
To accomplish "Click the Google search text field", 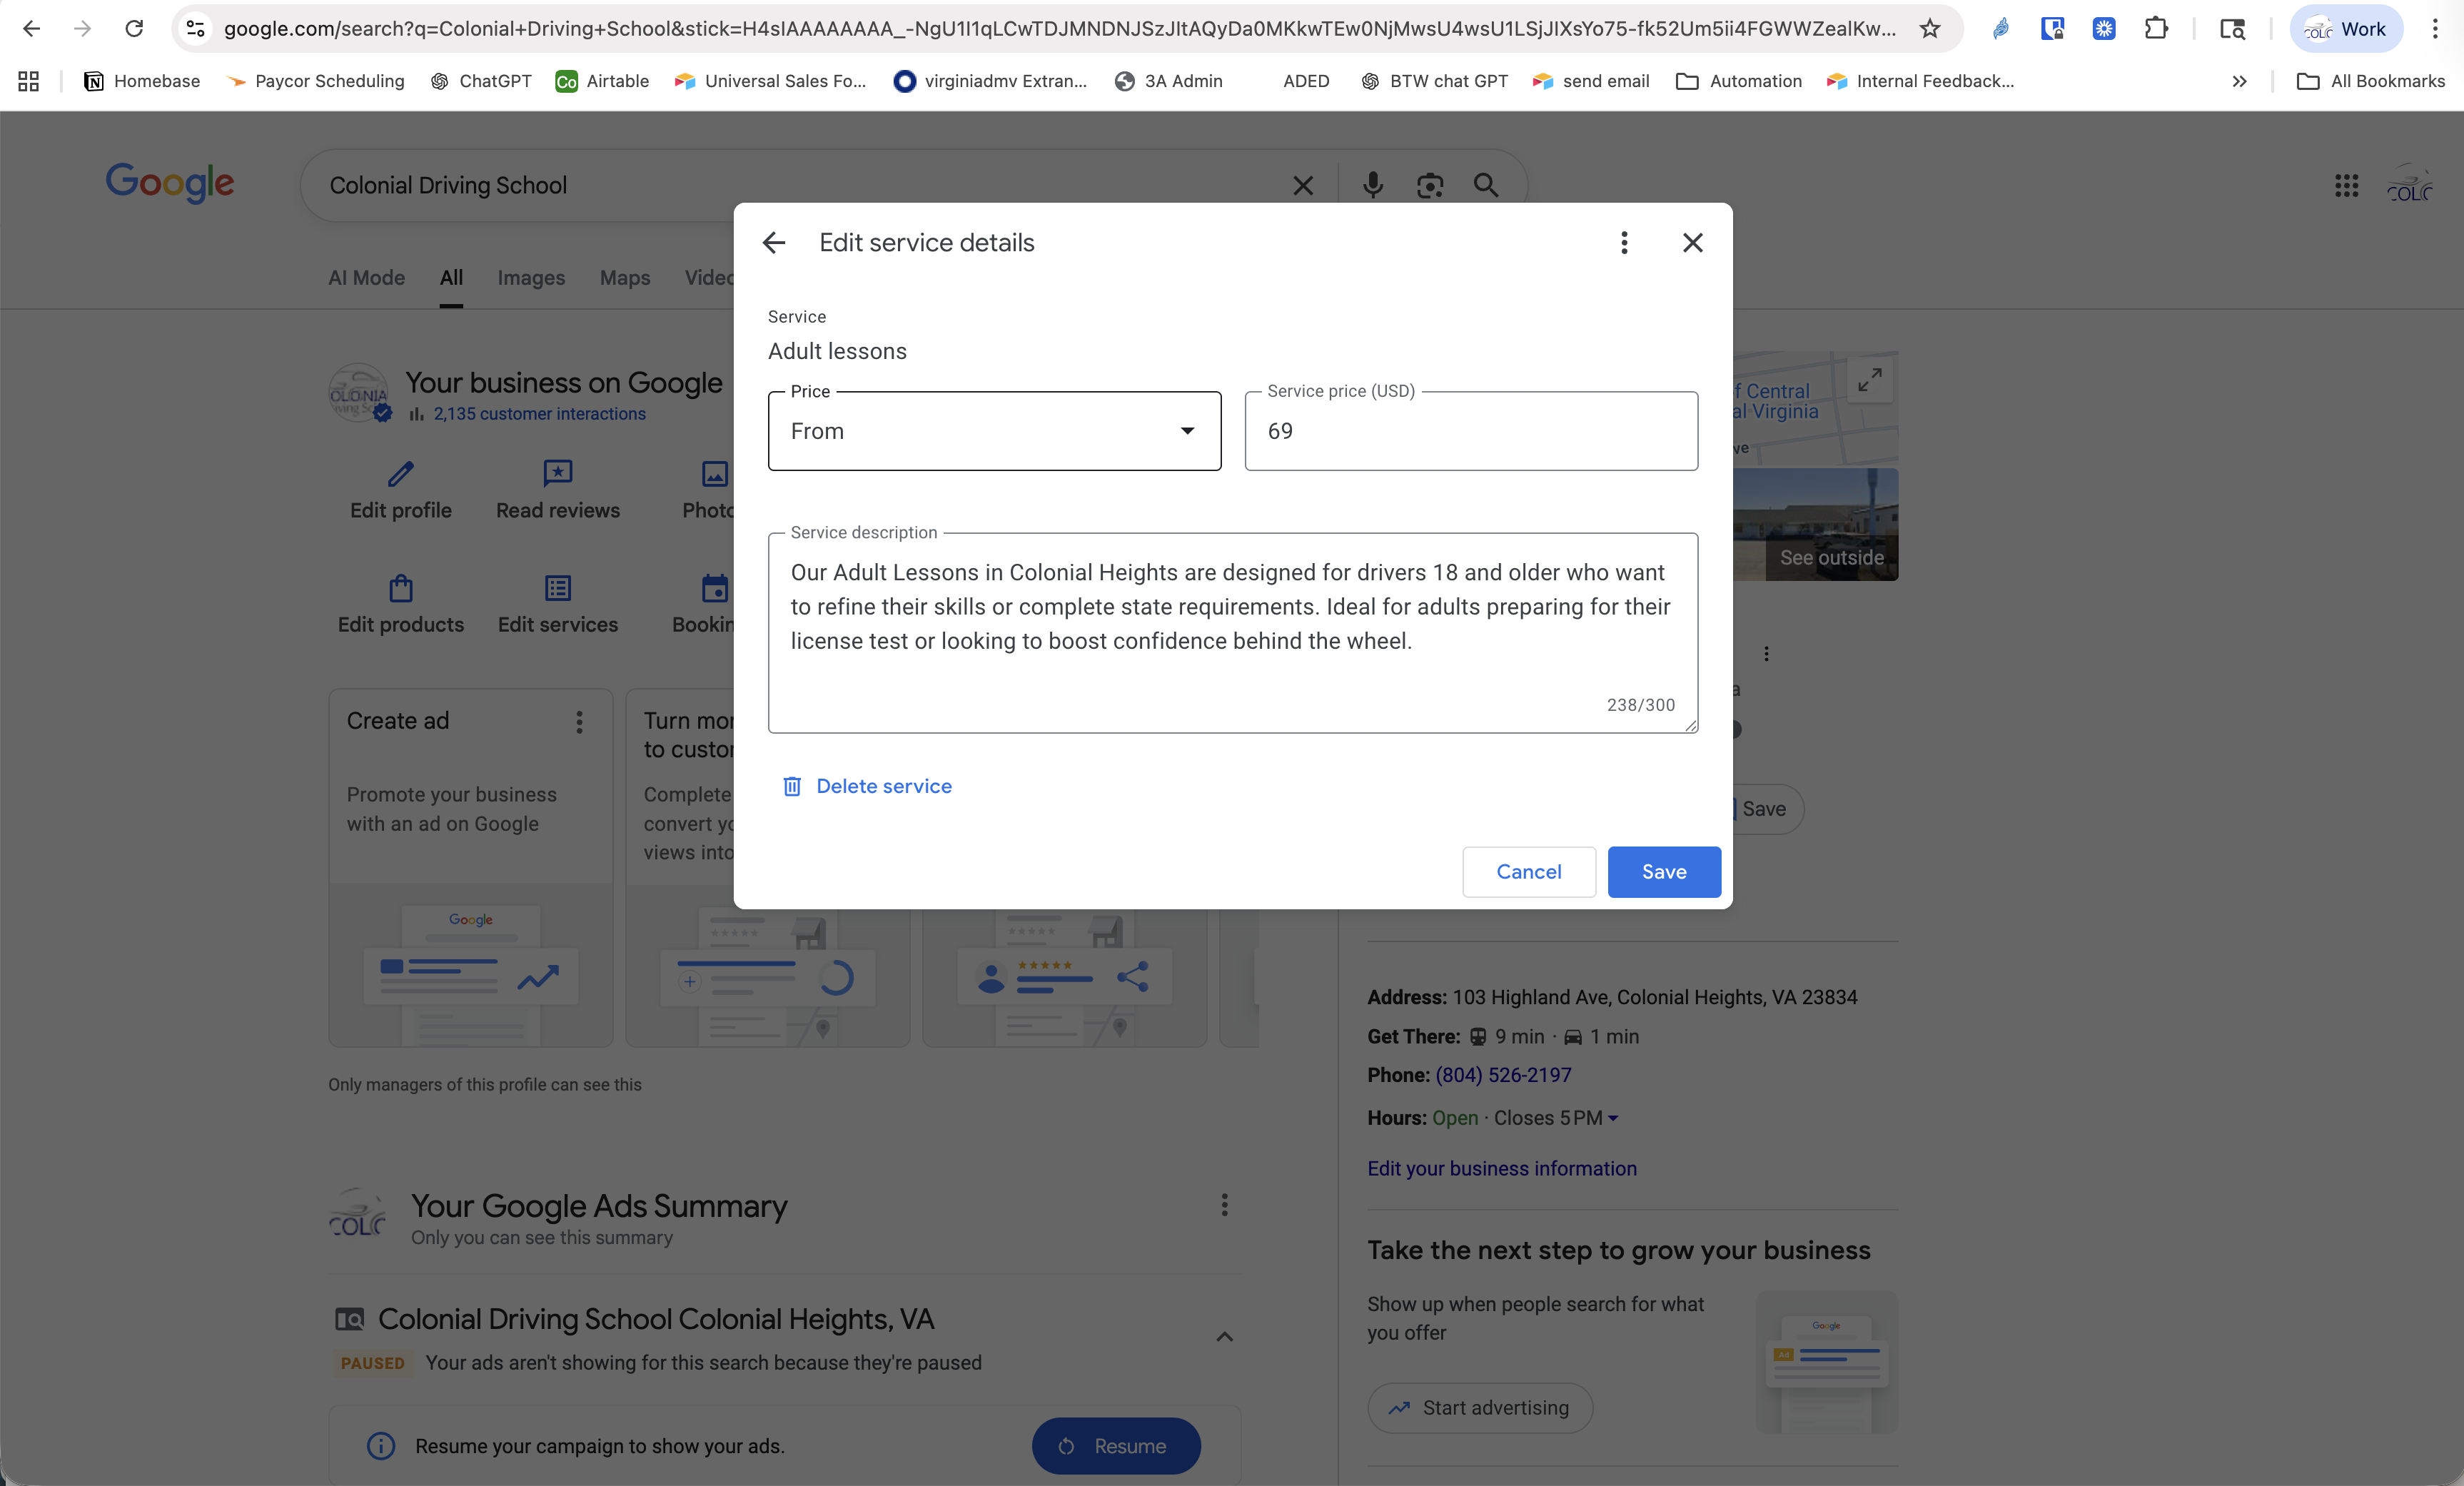I will (x=800, y=186).
